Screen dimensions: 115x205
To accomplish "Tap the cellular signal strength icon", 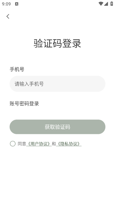I will (106, 4).
